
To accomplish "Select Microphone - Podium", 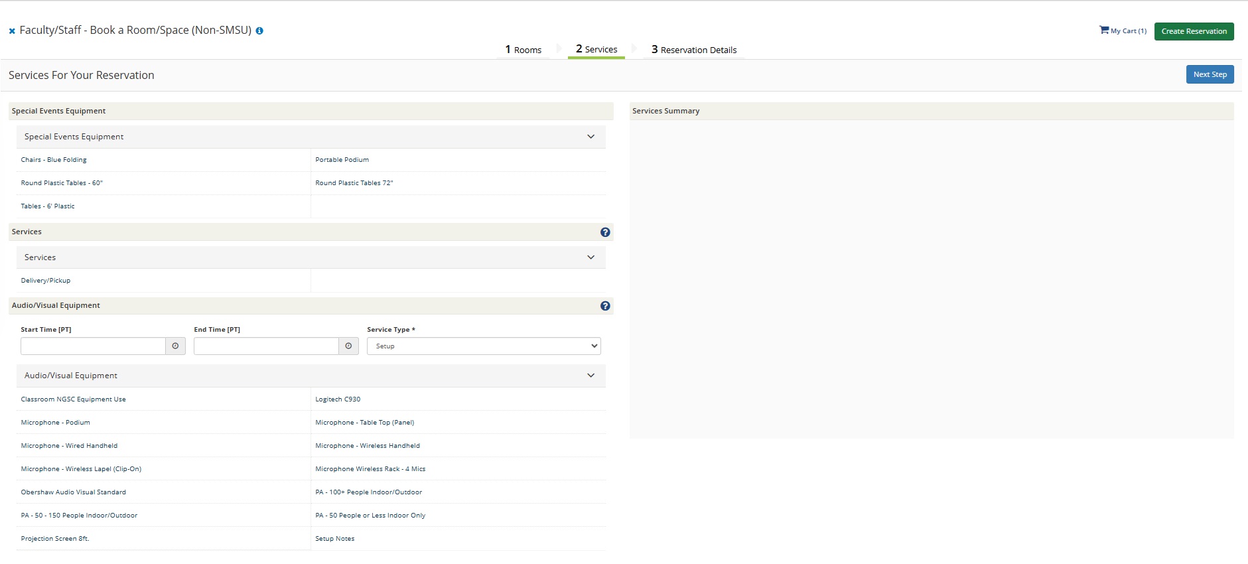I will [55, 423].
